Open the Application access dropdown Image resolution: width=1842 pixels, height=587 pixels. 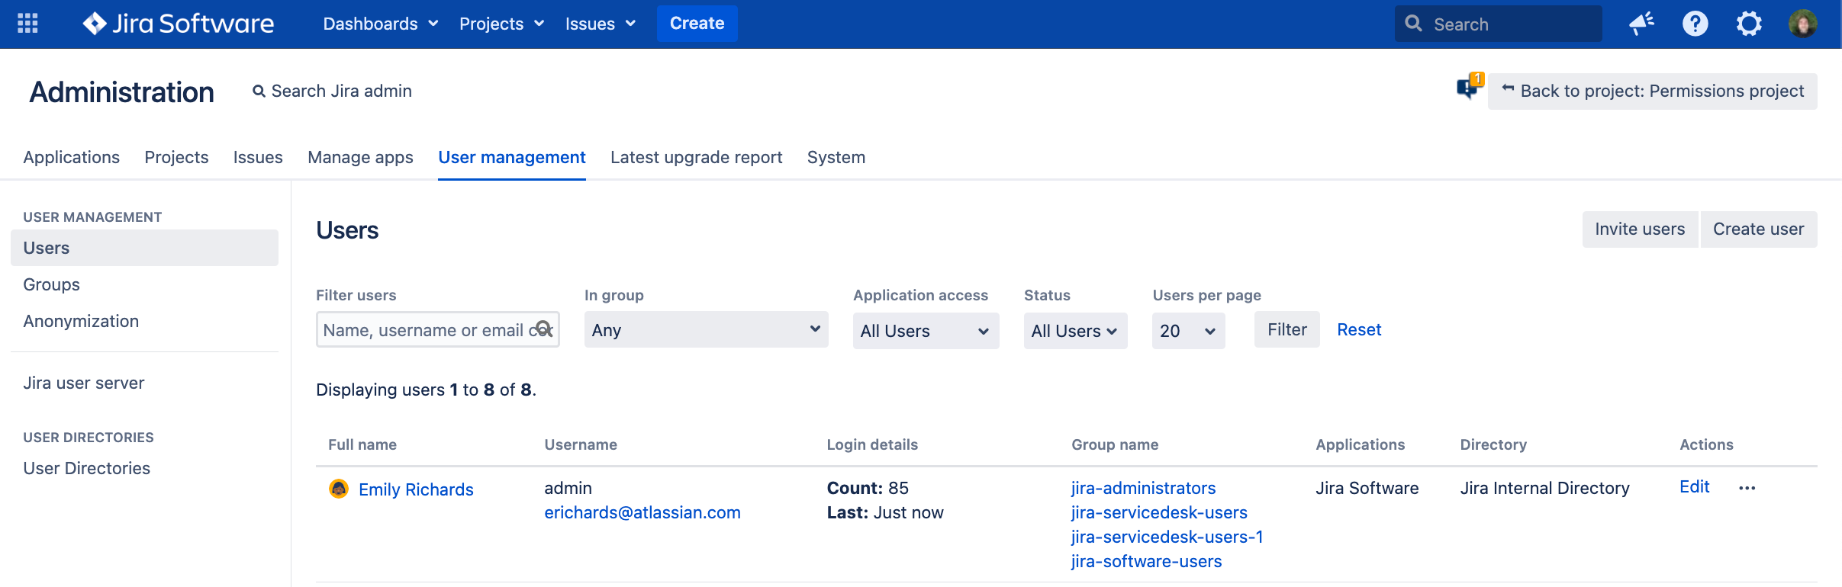click(x=926, y=330)
